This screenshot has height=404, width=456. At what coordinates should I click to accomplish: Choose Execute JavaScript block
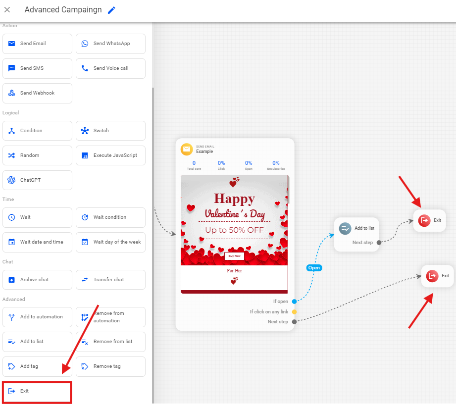[110, 155]
